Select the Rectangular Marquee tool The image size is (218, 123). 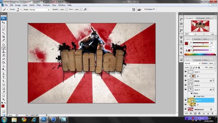(x=3, y=26)
